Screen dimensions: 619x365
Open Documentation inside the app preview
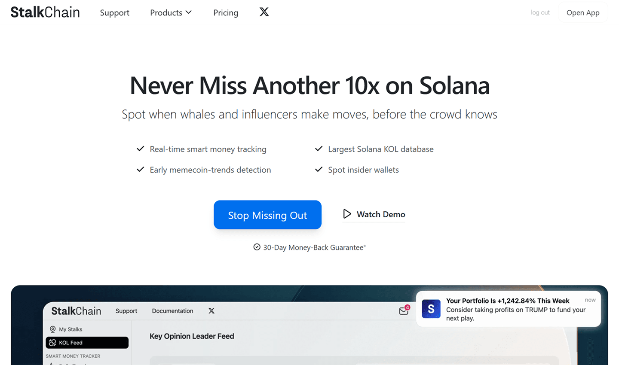(x=172, y=311)
